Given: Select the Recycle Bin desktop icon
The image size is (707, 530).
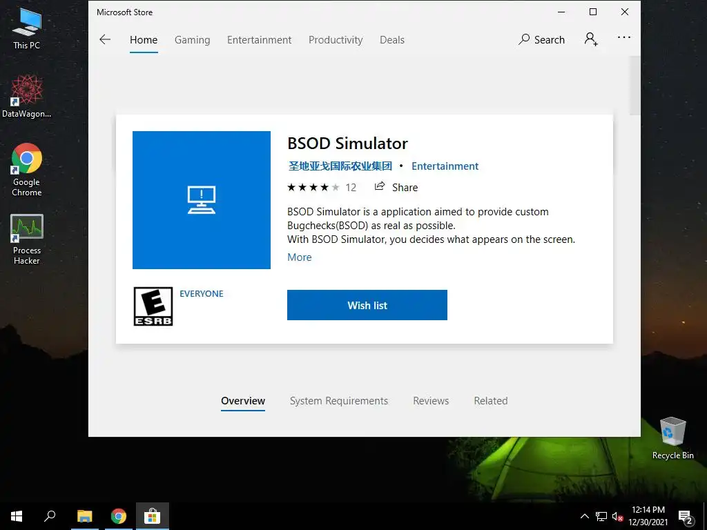Looking at the screenshot, I should tap(672, 438).
